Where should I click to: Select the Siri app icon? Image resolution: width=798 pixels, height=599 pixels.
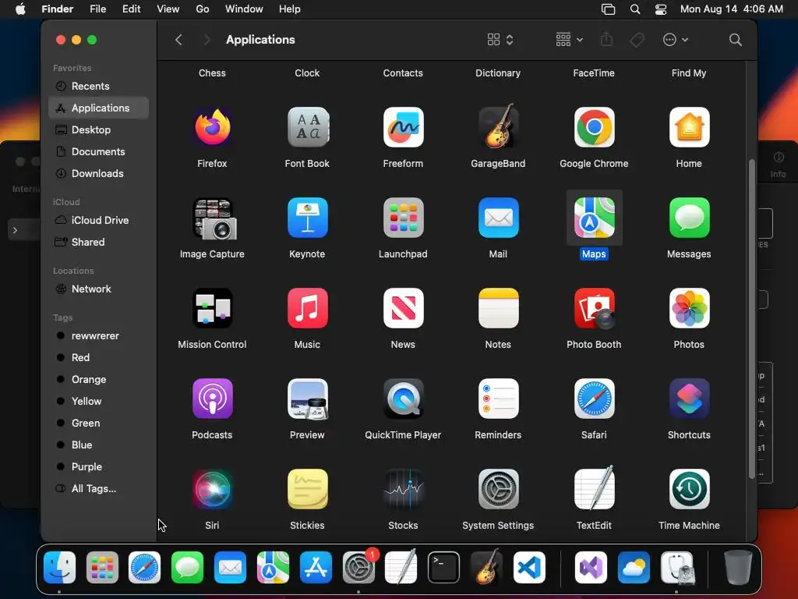pos(212,489)
